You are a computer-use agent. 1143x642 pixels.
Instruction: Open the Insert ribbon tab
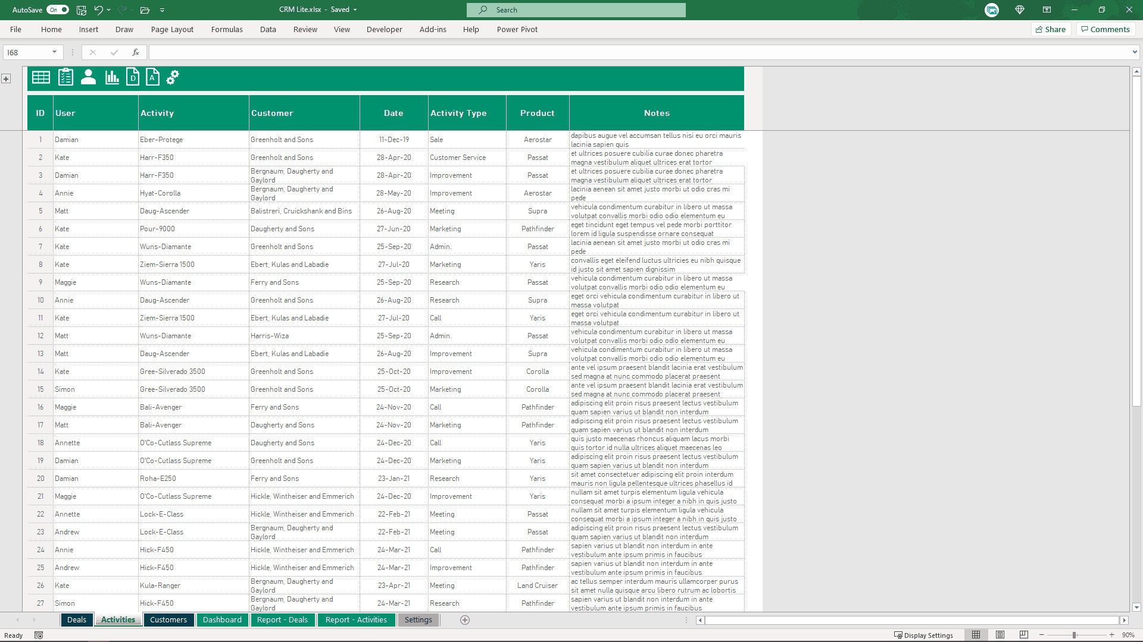[89, 29]
